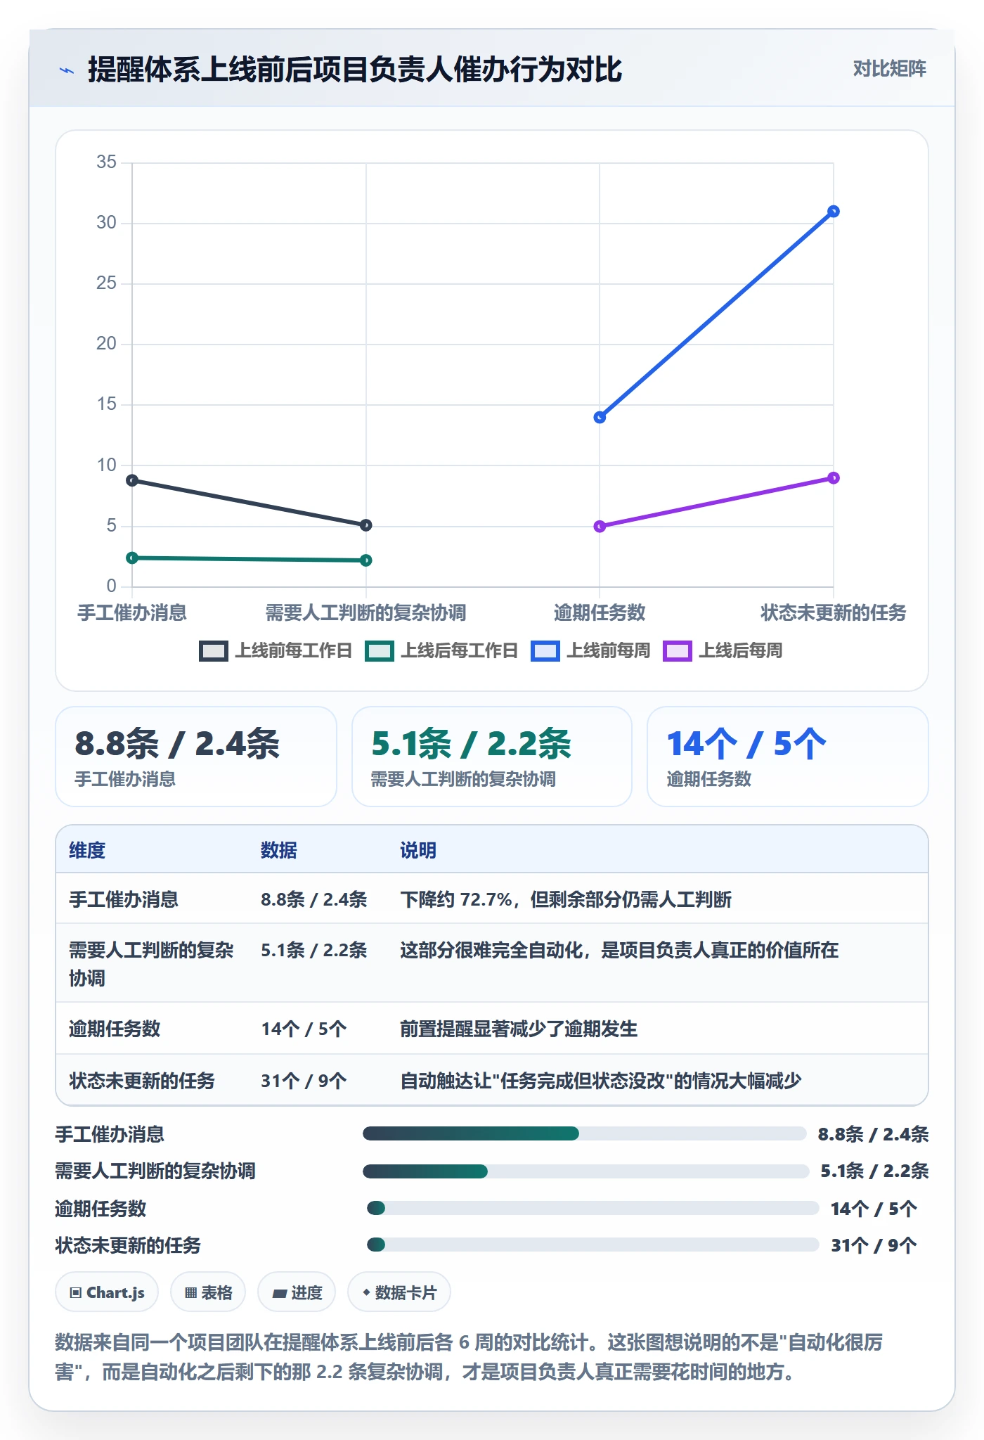
Task: Click the chart title 提醒体系上线前后项目负责人催办行为对比
Action: tap(355, 70)
